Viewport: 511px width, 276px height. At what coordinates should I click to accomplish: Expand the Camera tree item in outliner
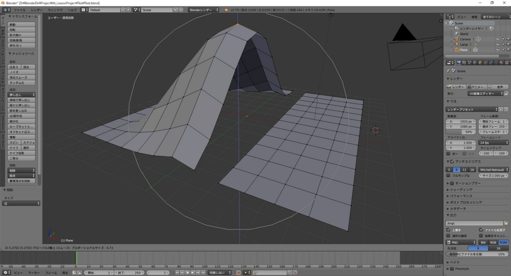[x=451, y=39]
